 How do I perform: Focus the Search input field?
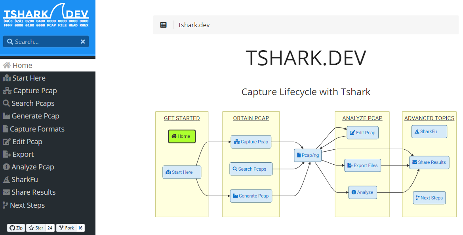[x=46, y=42]
